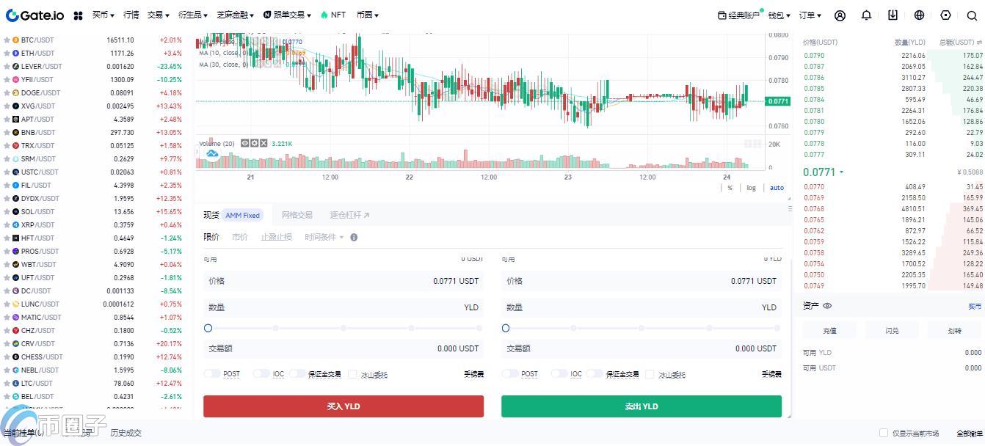The width and height of the screenshot is (985, 446).
Task: Open the 时间条件 order type dropdown
Action: click(x=324, y=238)
